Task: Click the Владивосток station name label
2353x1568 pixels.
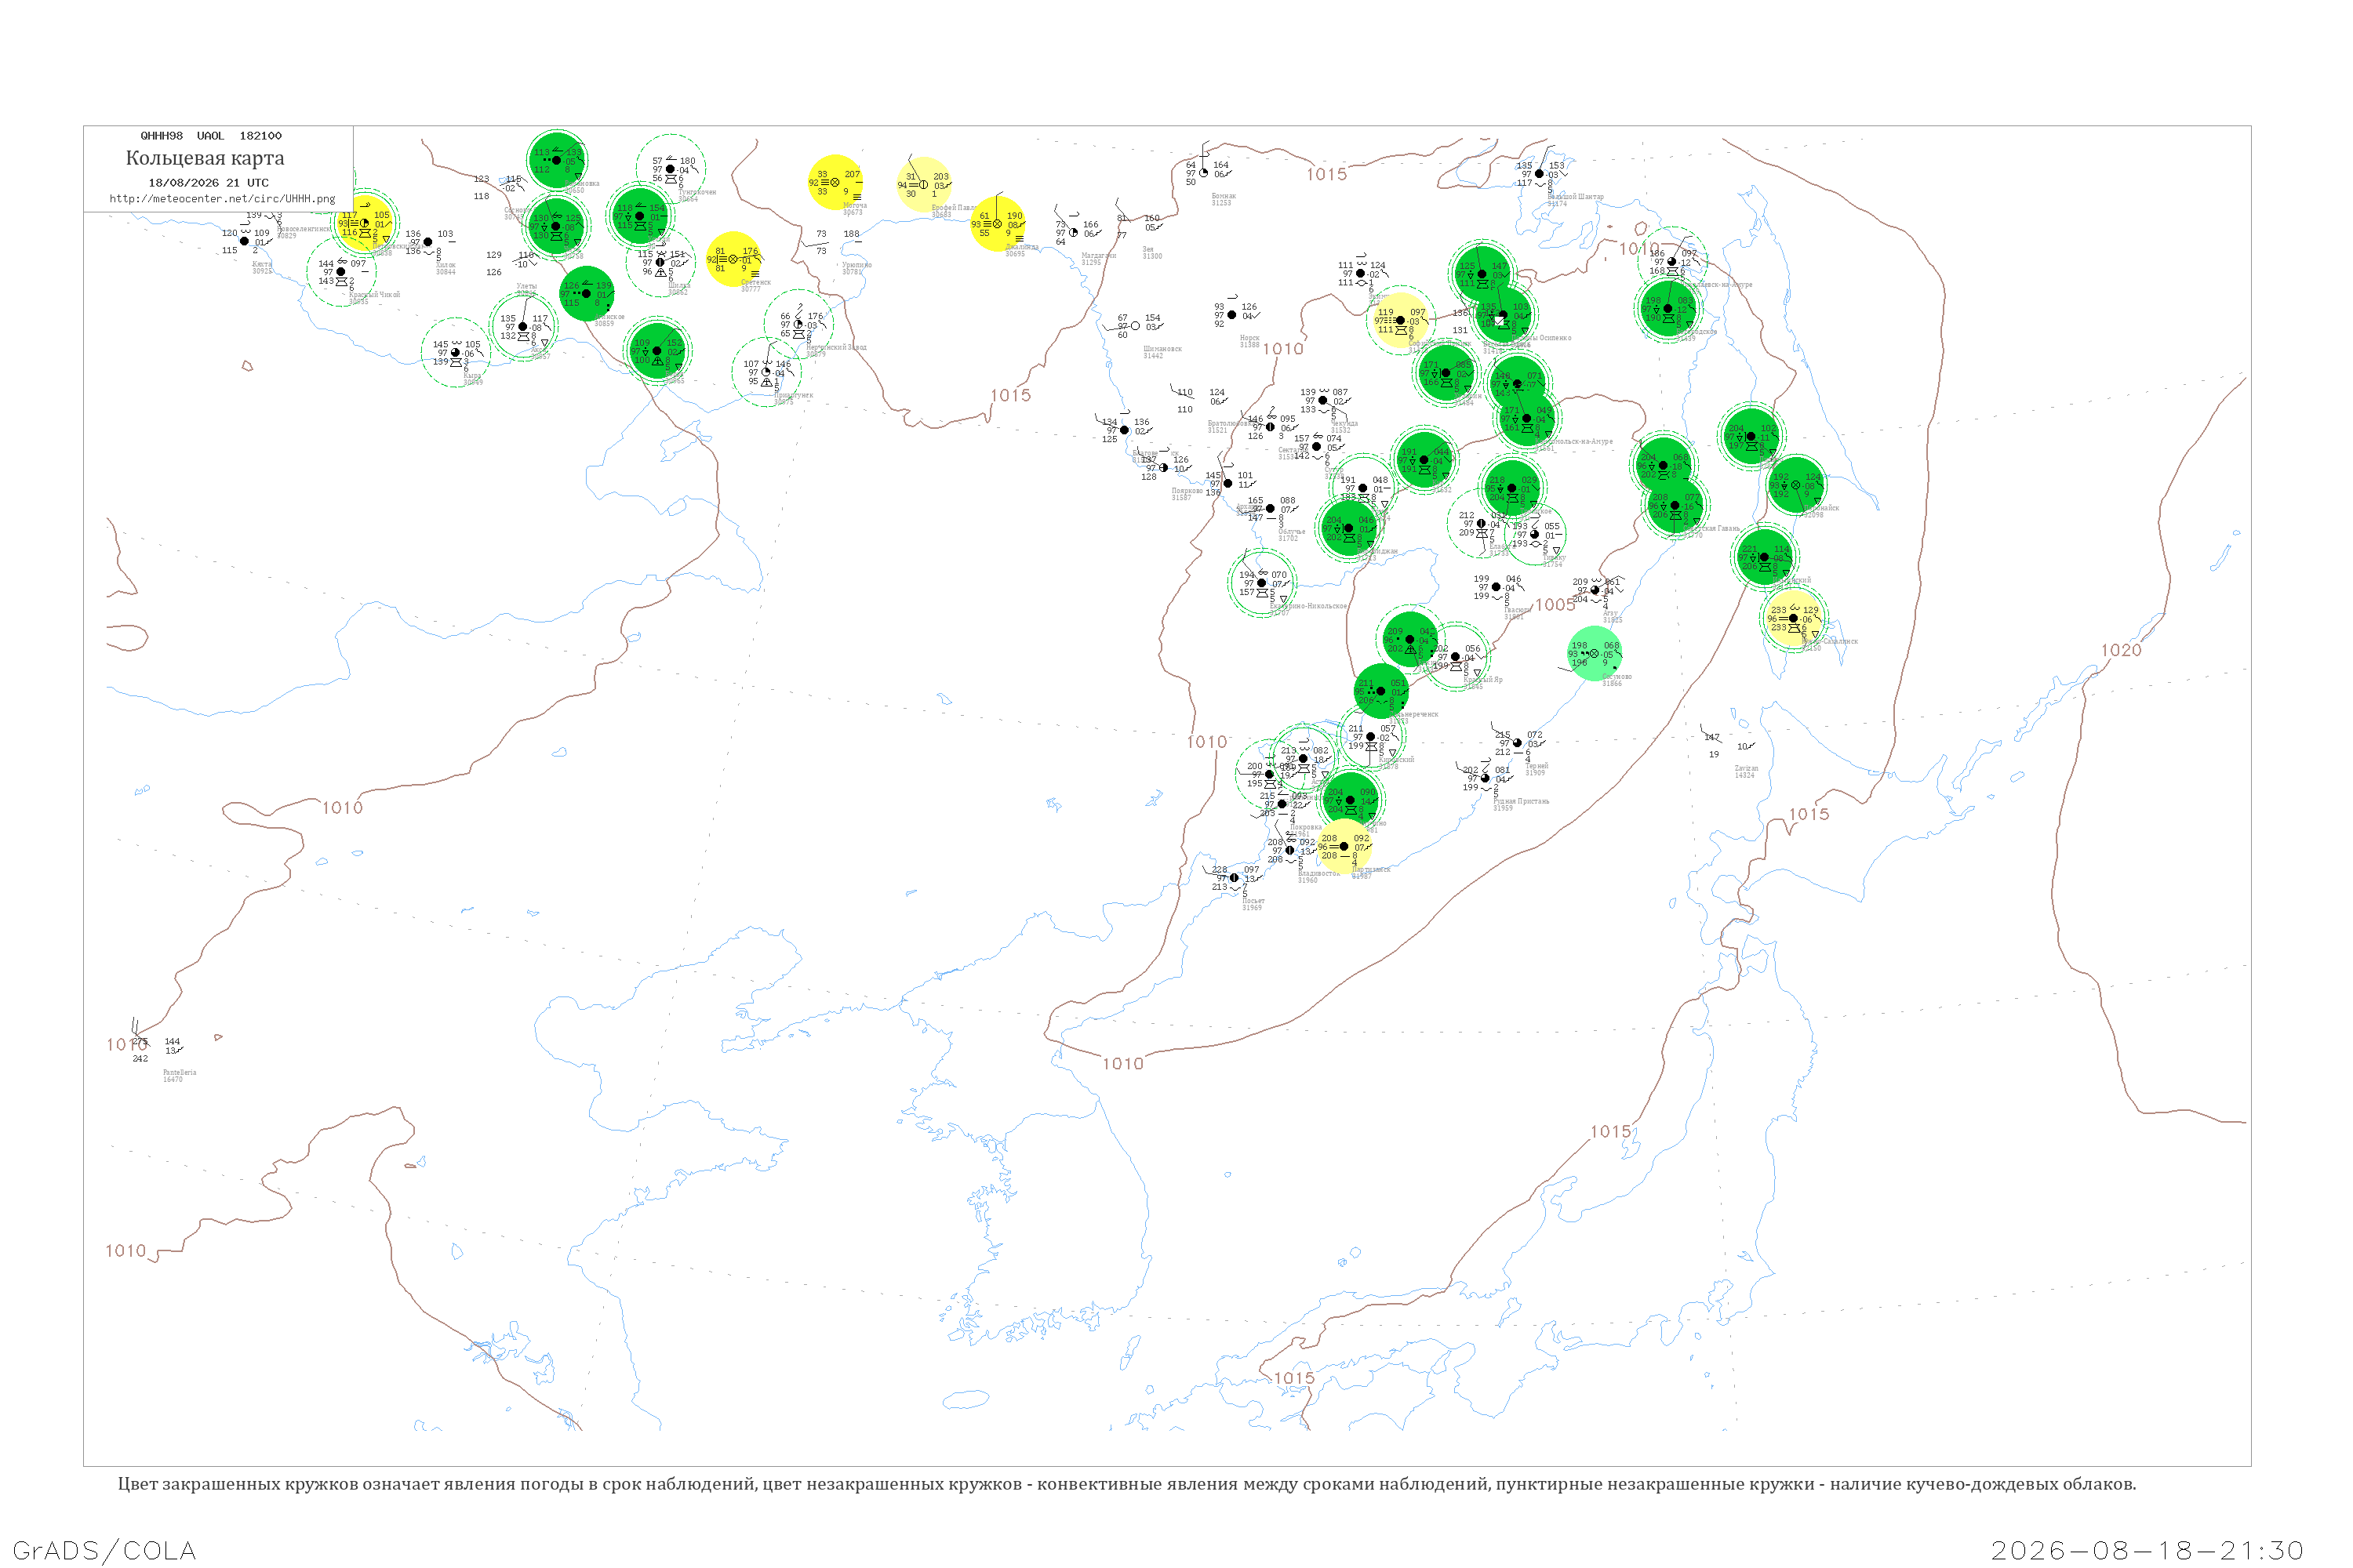Action: pyautogui.click(x=1318, y=874)
